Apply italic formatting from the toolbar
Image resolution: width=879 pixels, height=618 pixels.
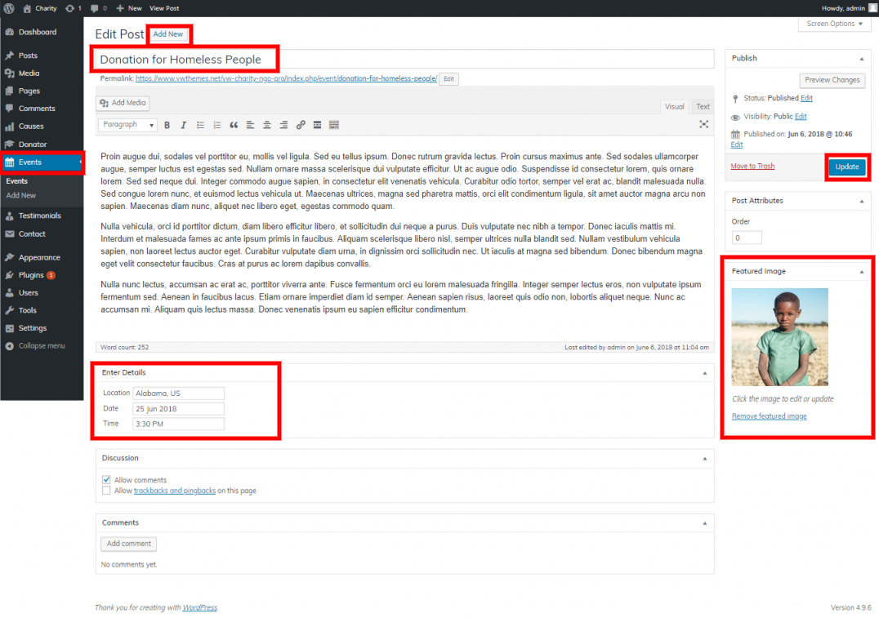pyautogui.click(x=184, y=125)
